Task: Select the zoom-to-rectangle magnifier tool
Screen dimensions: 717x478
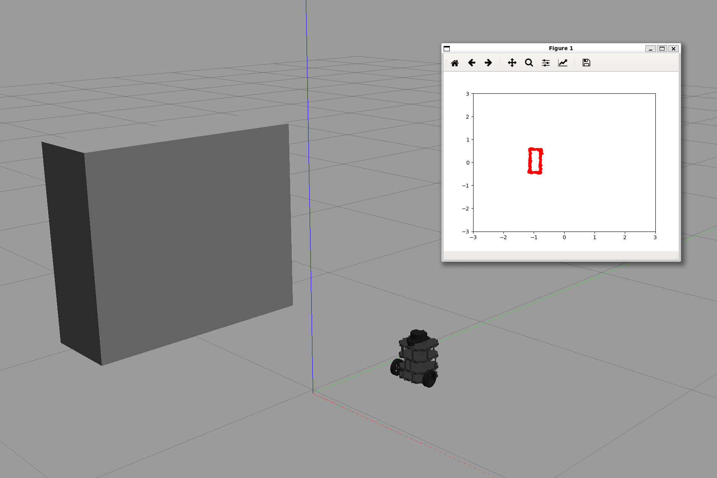Action: point(529,63)
